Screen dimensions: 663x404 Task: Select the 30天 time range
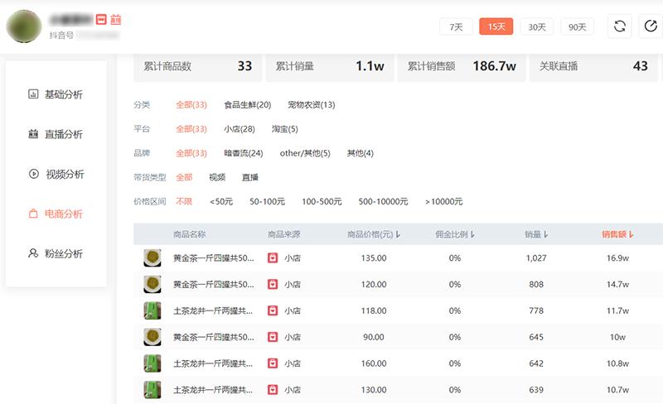pyautogui.click(x=537, y=26)
